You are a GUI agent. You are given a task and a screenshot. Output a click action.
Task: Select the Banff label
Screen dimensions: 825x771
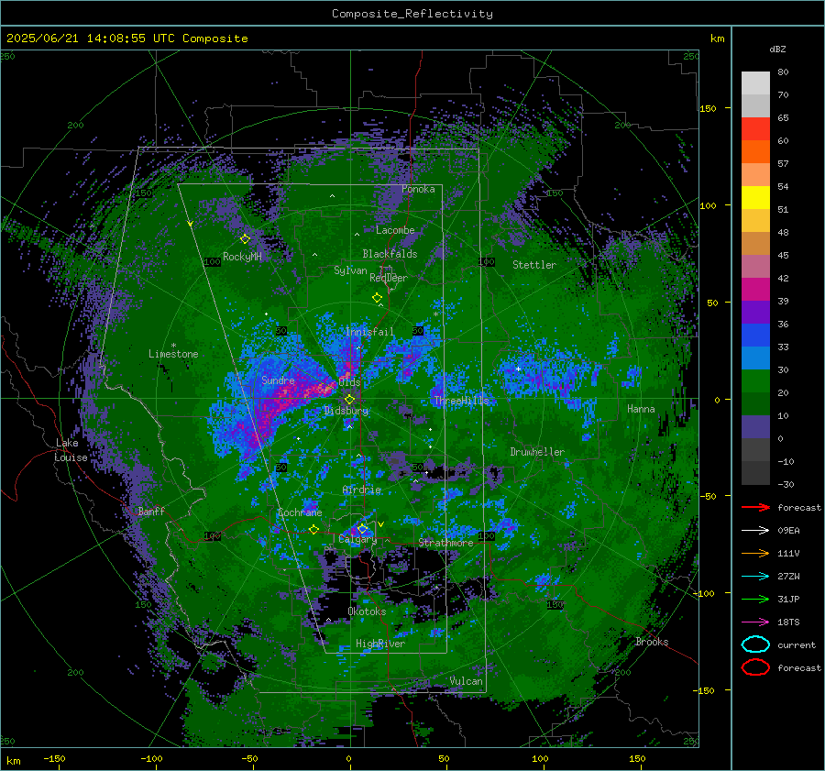pyautogui.click(x=151, y=511)
